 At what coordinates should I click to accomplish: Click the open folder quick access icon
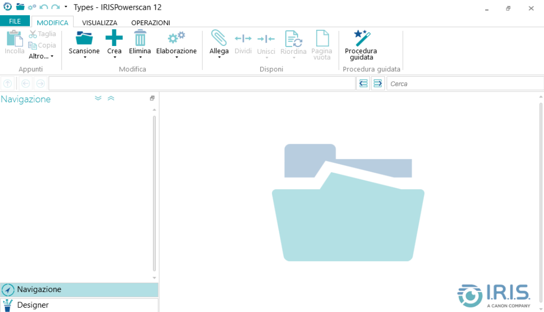click(x=20, y=6)
